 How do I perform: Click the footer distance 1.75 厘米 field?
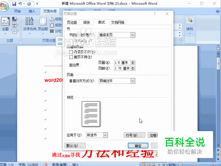pos(122,68)
